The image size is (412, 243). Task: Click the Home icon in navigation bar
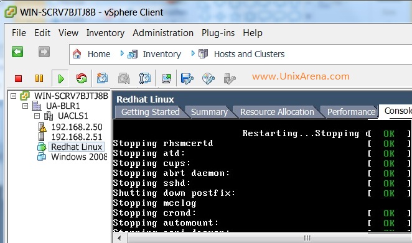point(77,54)
